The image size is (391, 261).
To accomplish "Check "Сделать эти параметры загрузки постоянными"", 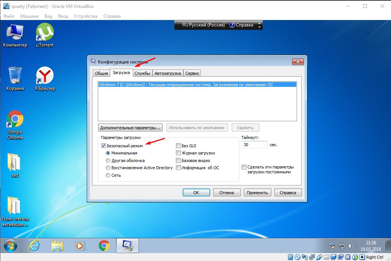I will (x=244, y=167).
